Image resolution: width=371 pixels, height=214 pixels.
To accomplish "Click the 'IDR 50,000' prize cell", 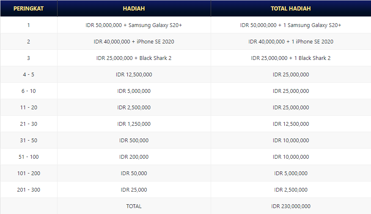I will (134, 173).
